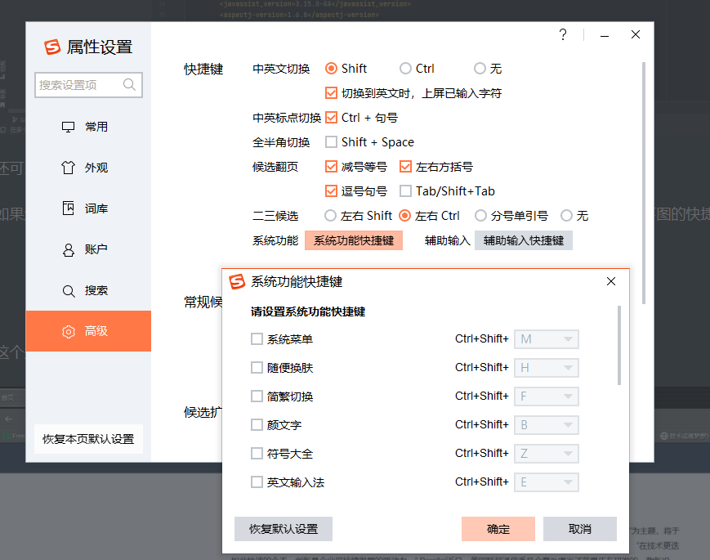Click the magnifier icon beside 搜索 in sidebar
710x560 pixels.
coord(69,291)
